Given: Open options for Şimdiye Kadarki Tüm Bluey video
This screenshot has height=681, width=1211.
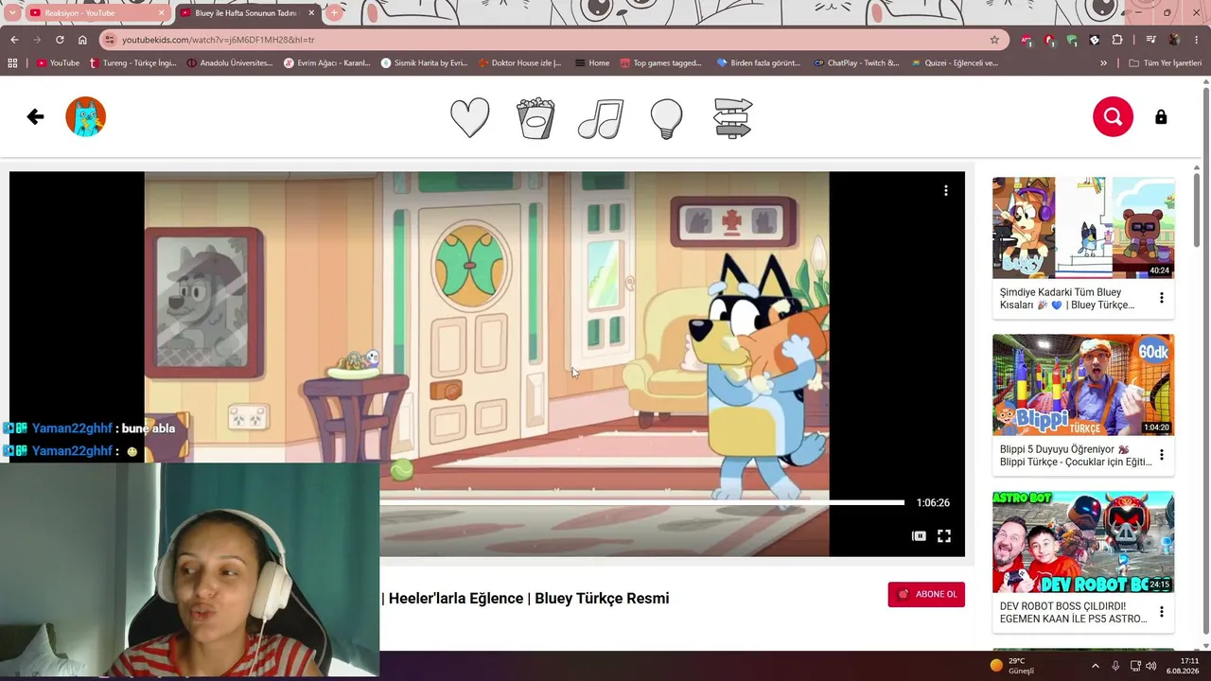Looking at the screenshot, I should [x=1162, y=298].
